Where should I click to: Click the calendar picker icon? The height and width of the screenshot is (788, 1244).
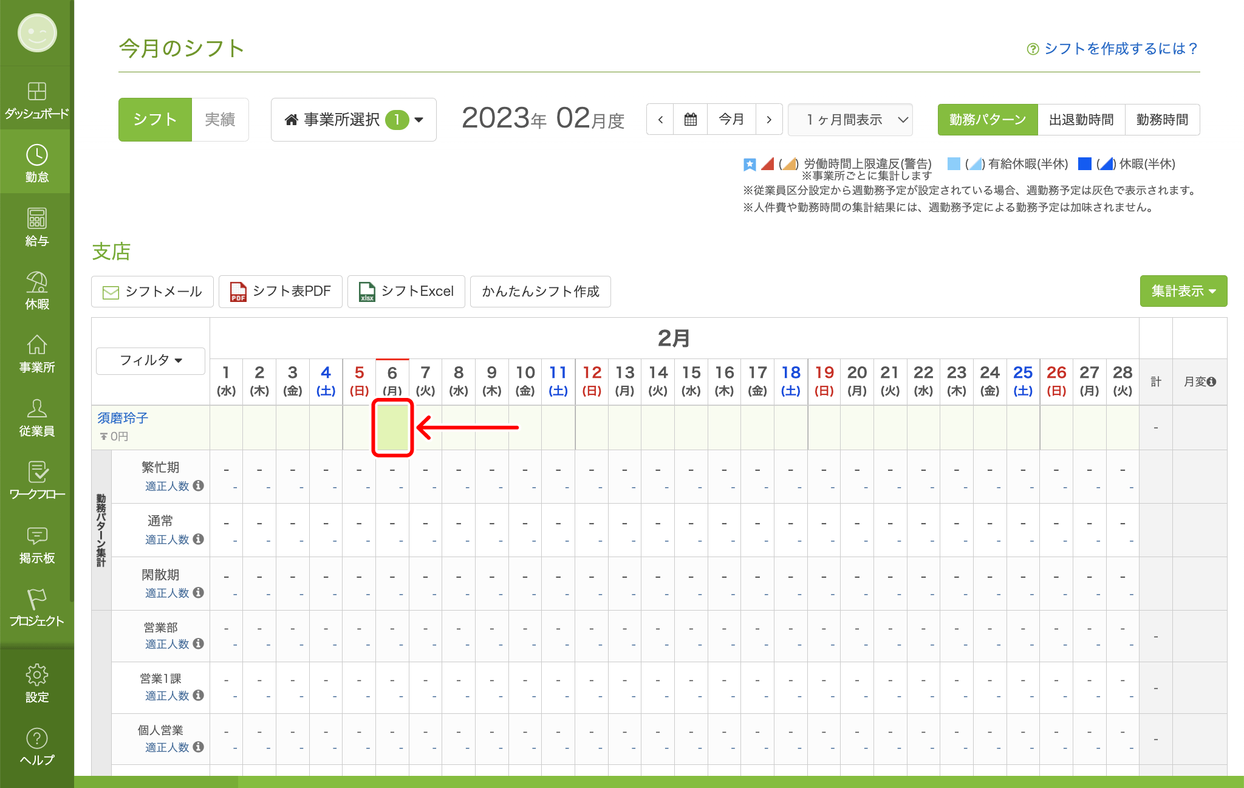coord(691,119)
